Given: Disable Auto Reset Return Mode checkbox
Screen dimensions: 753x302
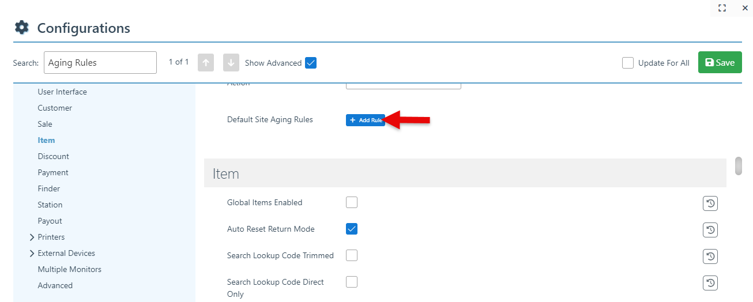Looking at the screenshot, I should [352, 229].
